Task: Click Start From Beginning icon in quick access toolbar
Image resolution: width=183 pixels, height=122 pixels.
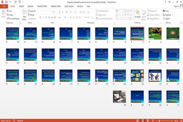Action: [20, 2]
